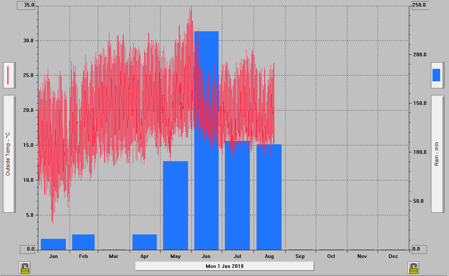The image size is (449, 276).
Task: Click the February rain bar
Action: coord(83,242)
